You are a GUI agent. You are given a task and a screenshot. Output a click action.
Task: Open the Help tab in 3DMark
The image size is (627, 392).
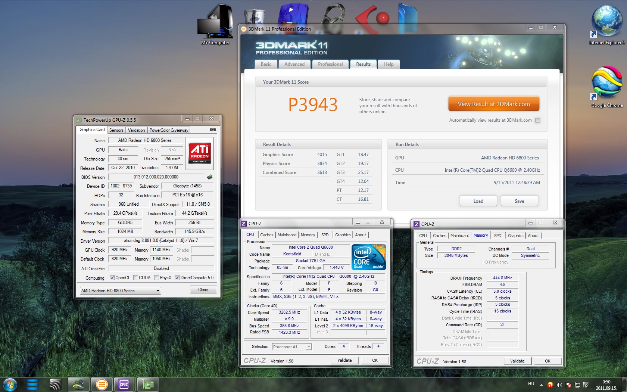click(x=389, y=64)
